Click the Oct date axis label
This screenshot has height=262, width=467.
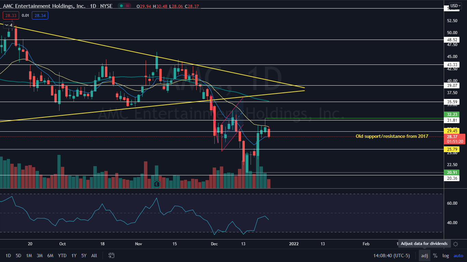pyautogui.click(x=62, y=244)
